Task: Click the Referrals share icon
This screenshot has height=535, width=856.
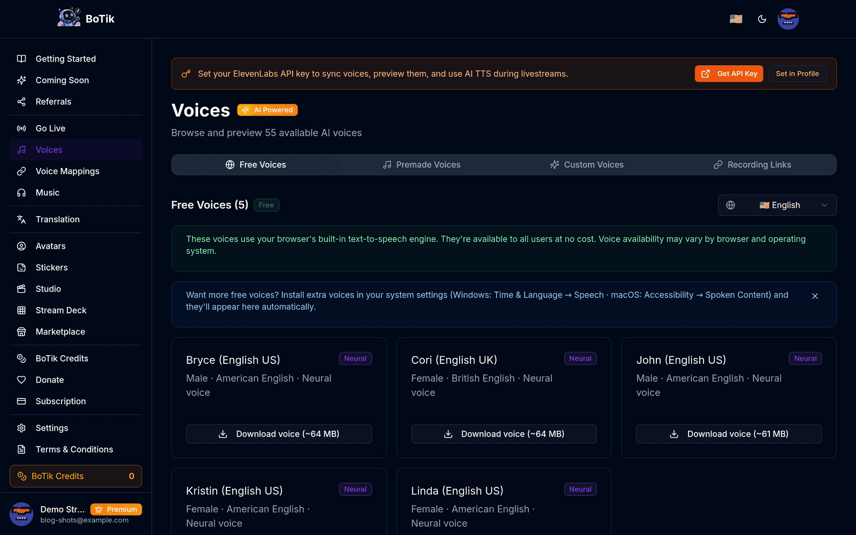Action: click(x=21, y=102)
